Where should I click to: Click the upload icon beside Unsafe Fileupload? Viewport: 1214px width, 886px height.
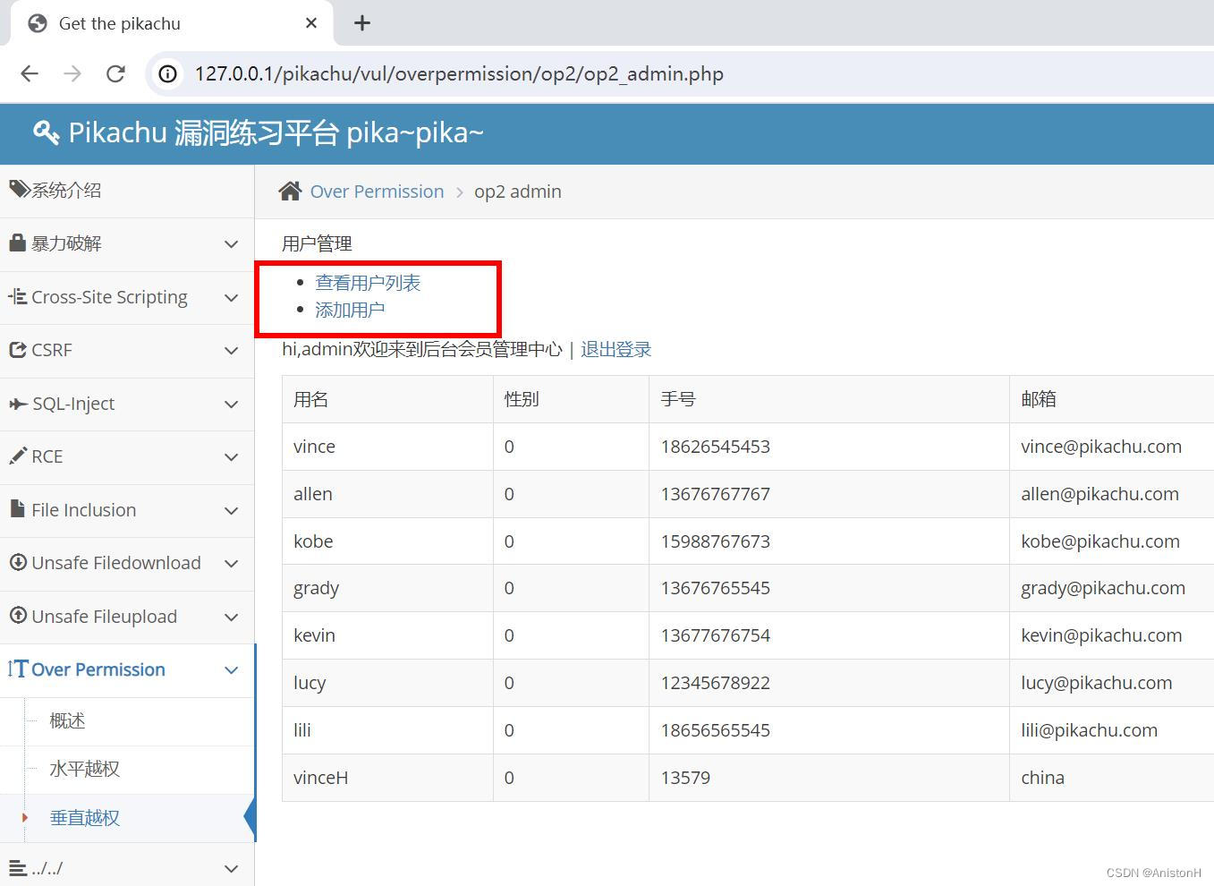click(x=18, y=616)
